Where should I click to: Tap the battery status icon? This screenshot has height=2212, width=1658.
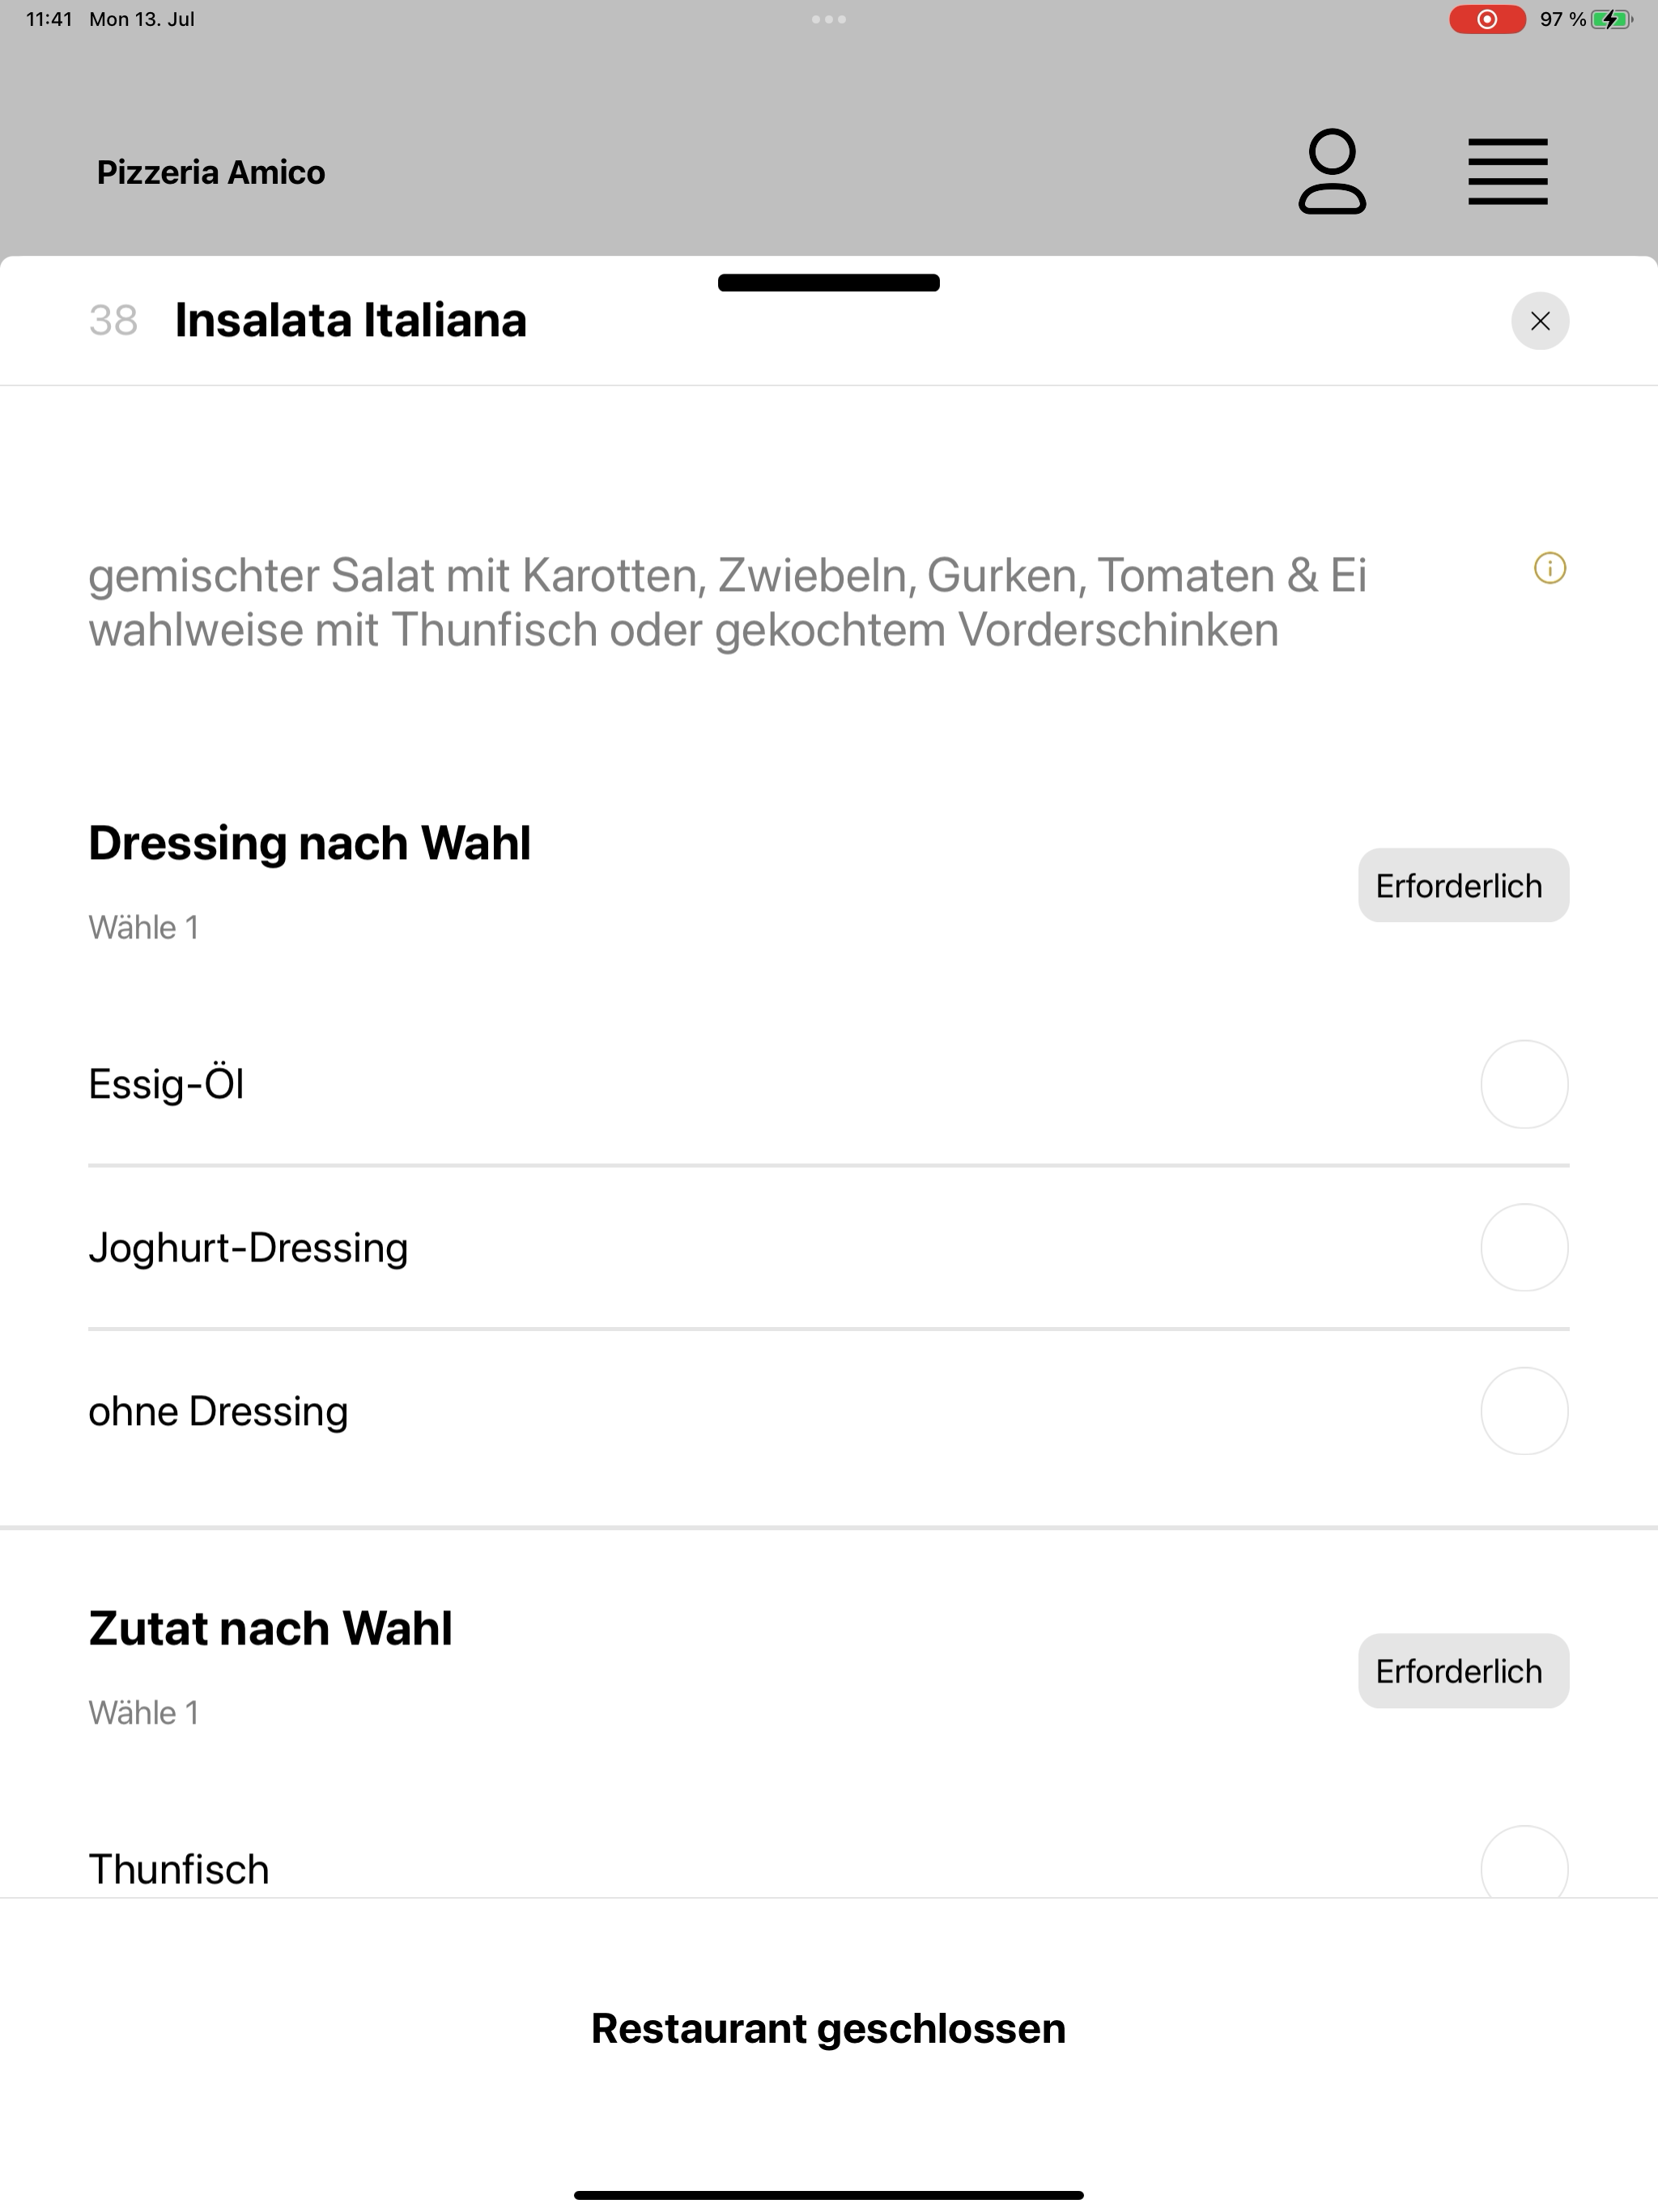1611,19
